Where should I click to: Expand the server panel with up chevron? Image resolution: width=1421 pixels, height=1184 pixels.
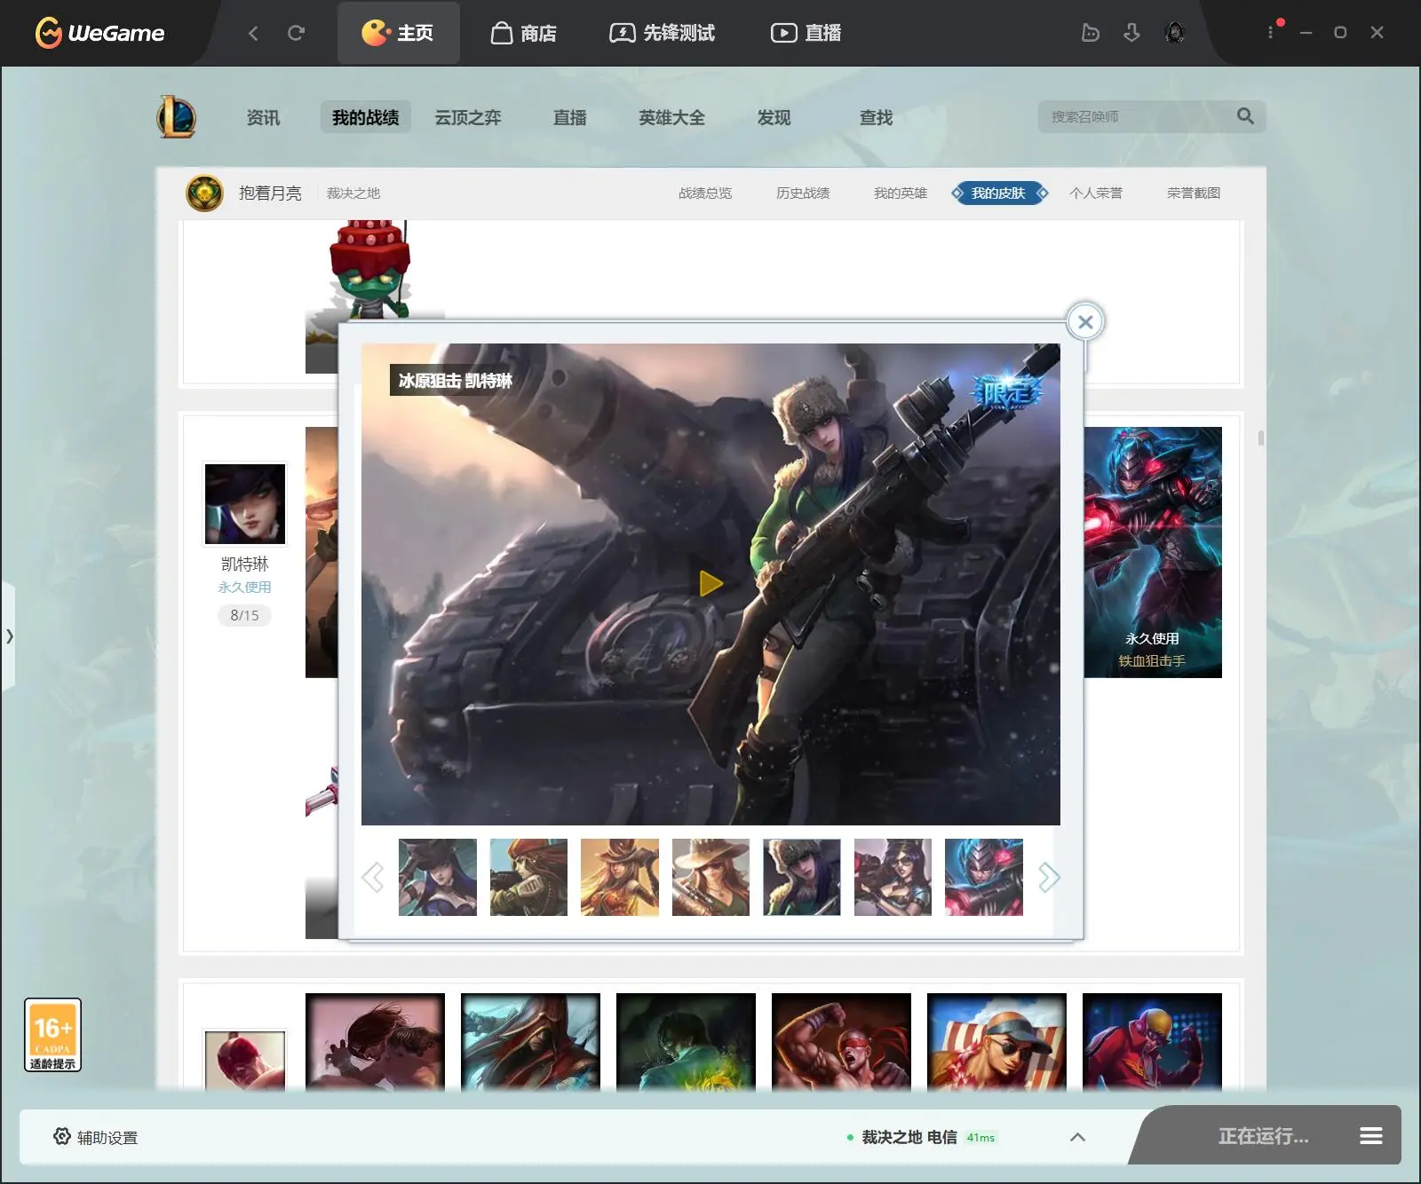click(x=1077, y=1137)
